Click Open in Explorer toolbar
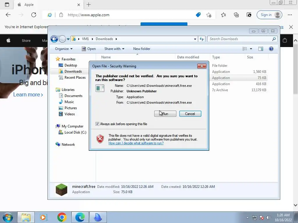 pos(89,49)
